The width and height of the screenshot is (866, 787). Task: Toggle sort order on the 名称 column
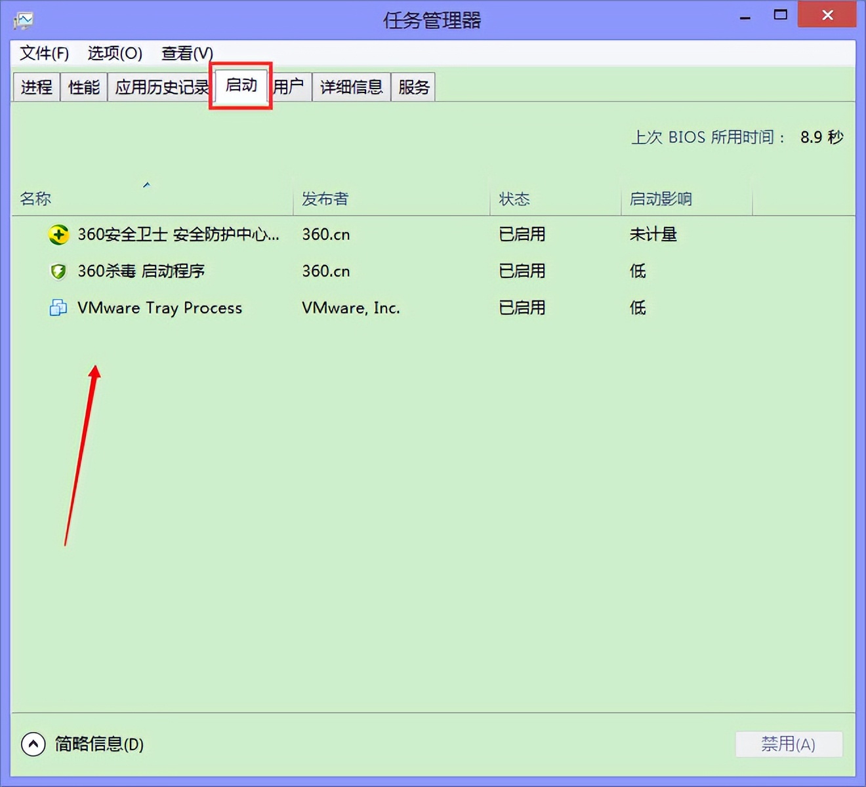(x=35, y=199)
